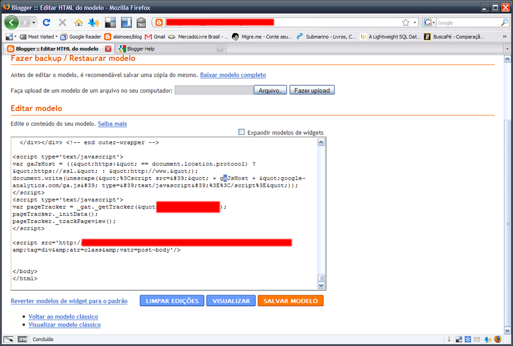The width and height of the screenshot is (513, 346).
Task: Open the Saiba mais link
Action: tap(112, 124)
